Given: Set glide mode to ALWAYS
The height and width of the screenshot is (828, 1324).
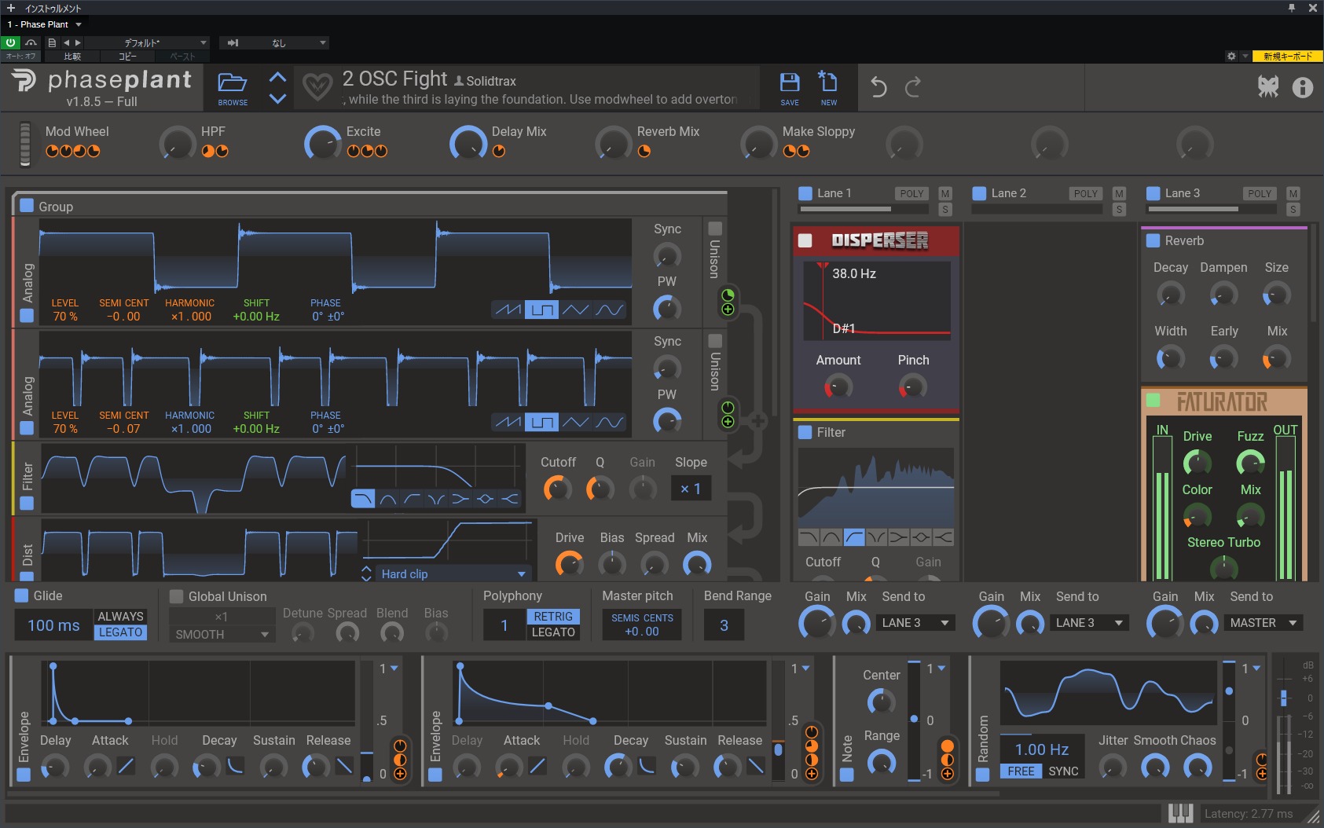Looking at the screenshot, I should [x=120, y=617].
